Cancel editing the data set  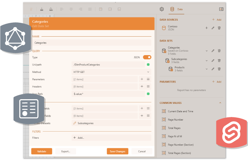142,151
